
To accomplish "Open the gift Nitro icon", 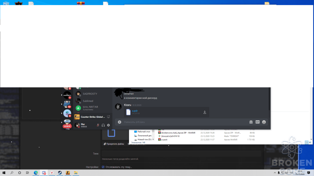I will coord(251,122).
